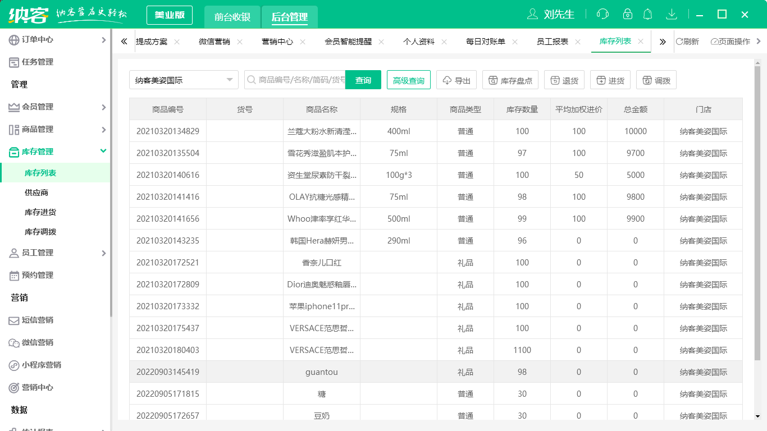Screen dimensions: 767x431
Task: Click the customer service headset icon
Action: (602, 14)
